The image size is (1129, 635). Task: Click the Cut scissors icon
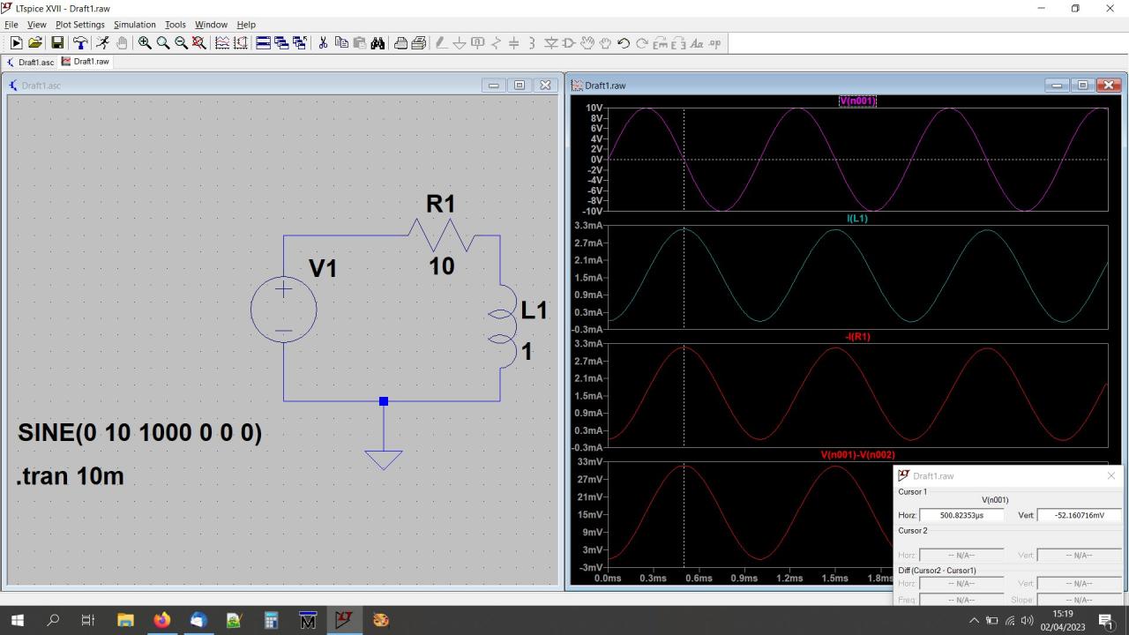[x=323, y=43]
